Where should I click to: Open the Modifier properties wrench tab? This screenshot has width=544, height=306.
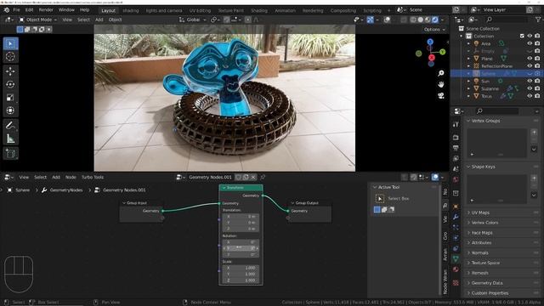[456, 217]
